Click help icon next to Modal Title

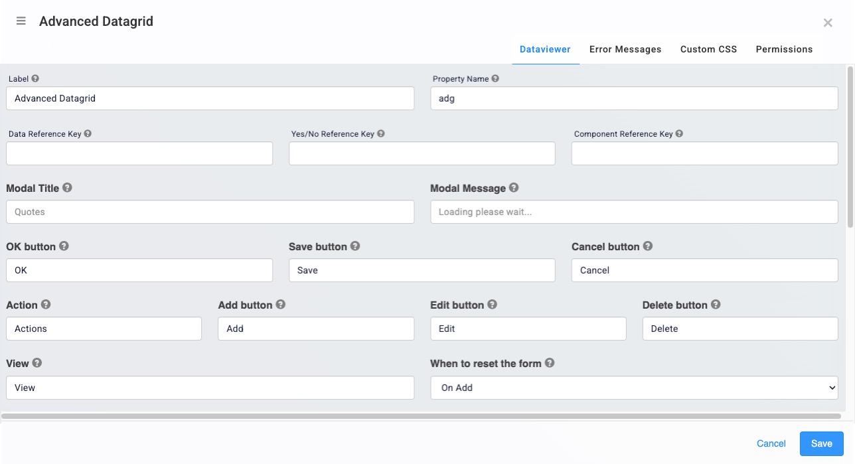(x=67, y=188)
